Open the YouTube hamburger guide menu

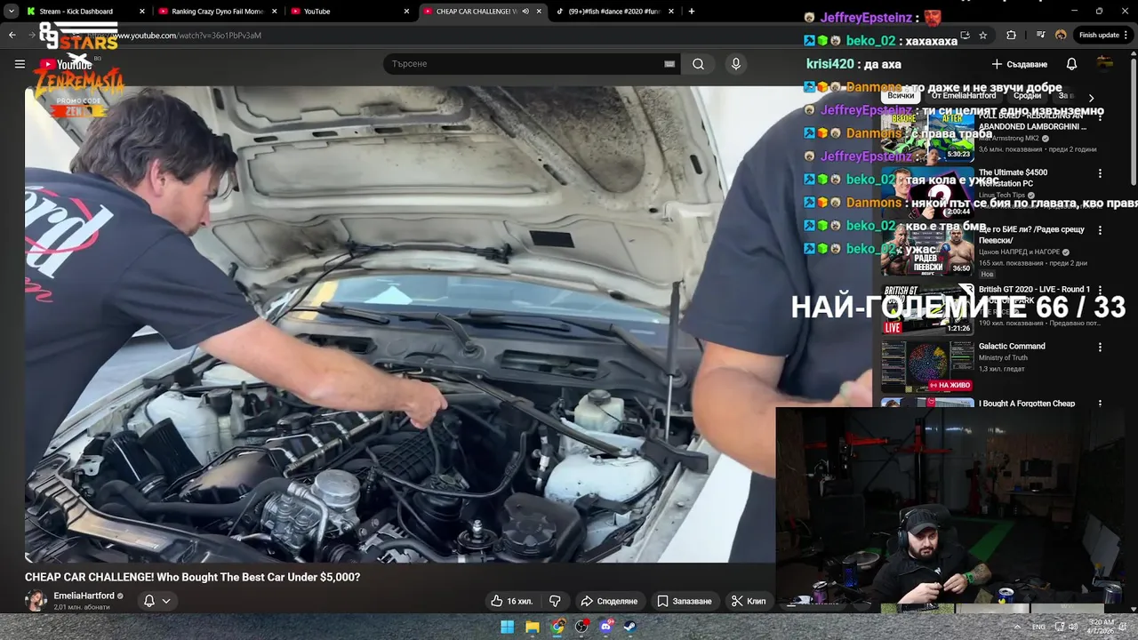click(20, 64)
